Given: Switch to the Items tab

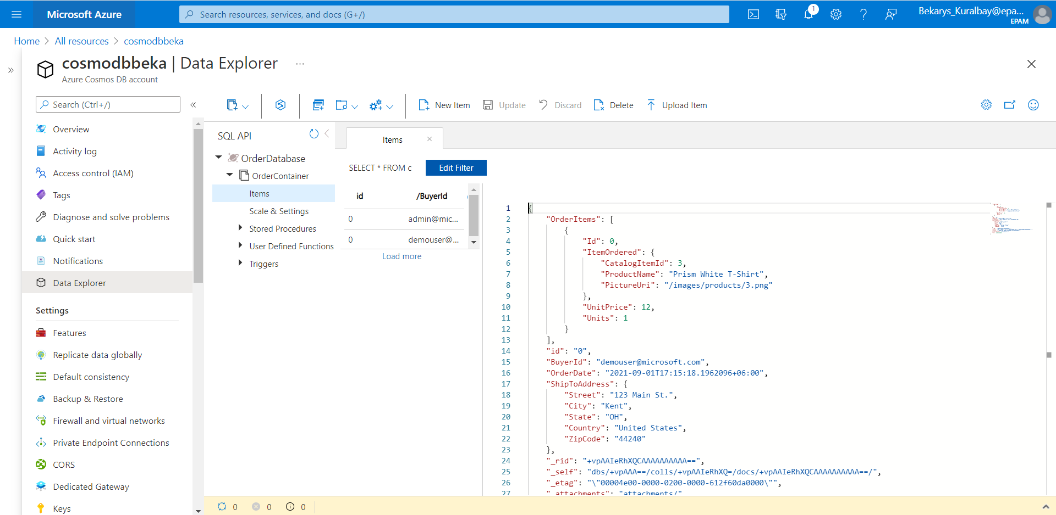Looking at the screenshot, I should [393, 139].
